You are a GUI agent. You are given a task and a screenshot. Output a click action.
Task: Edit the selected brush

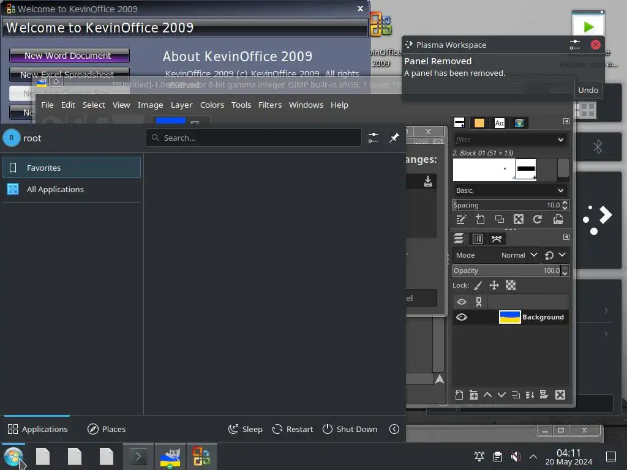click(461, 219)
